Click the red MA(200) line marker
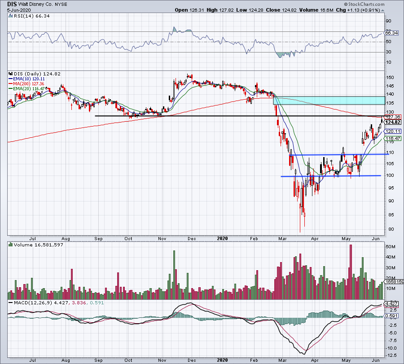Viewport: 404px width, 364px height. point(11,84)
